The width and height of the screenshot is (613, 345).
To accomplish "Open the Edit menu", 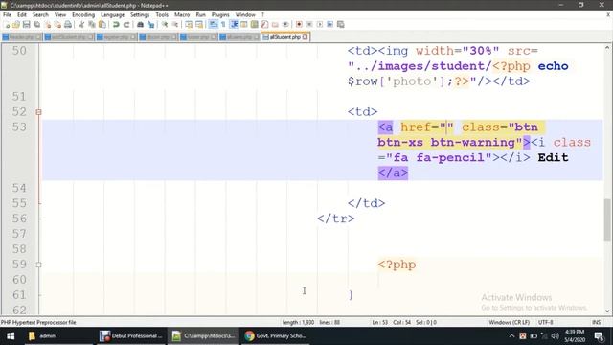I will click(22, 15).
